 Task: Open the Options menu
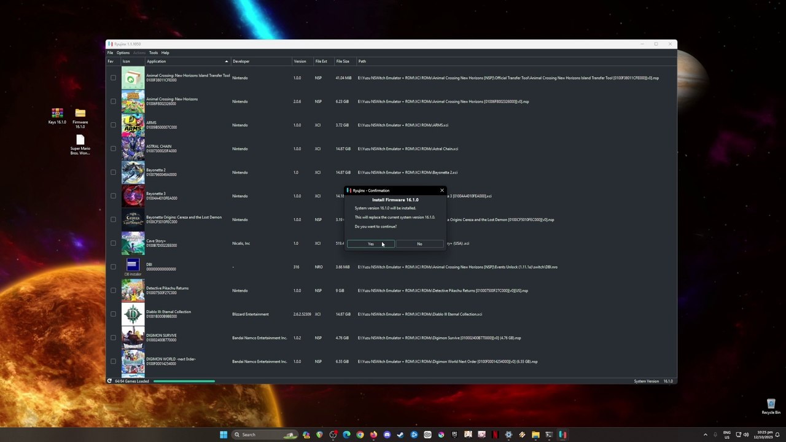[x=123, y=53]
